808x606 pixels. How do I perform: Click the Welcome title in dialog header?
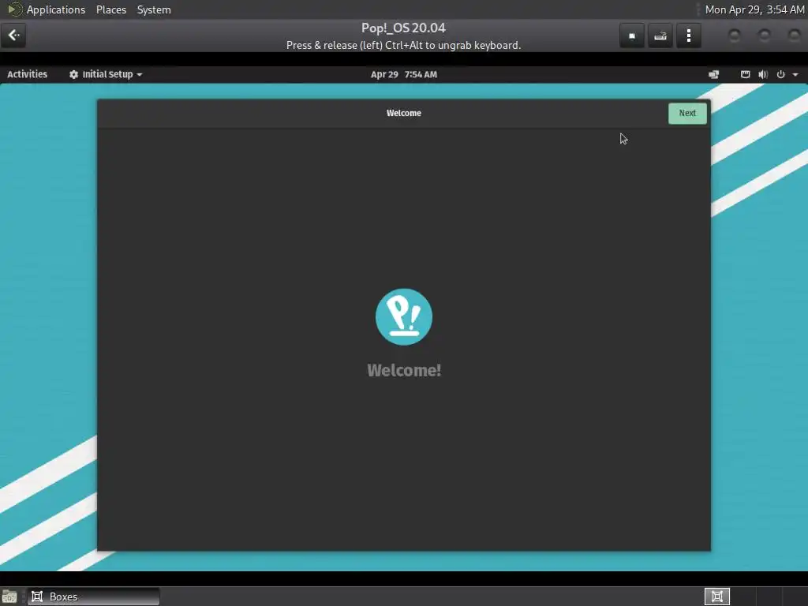403,113
